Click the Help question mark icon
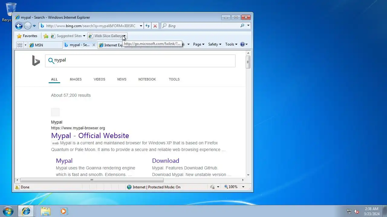The width and height of the screenshot is (387, 217). coord(242,44)
